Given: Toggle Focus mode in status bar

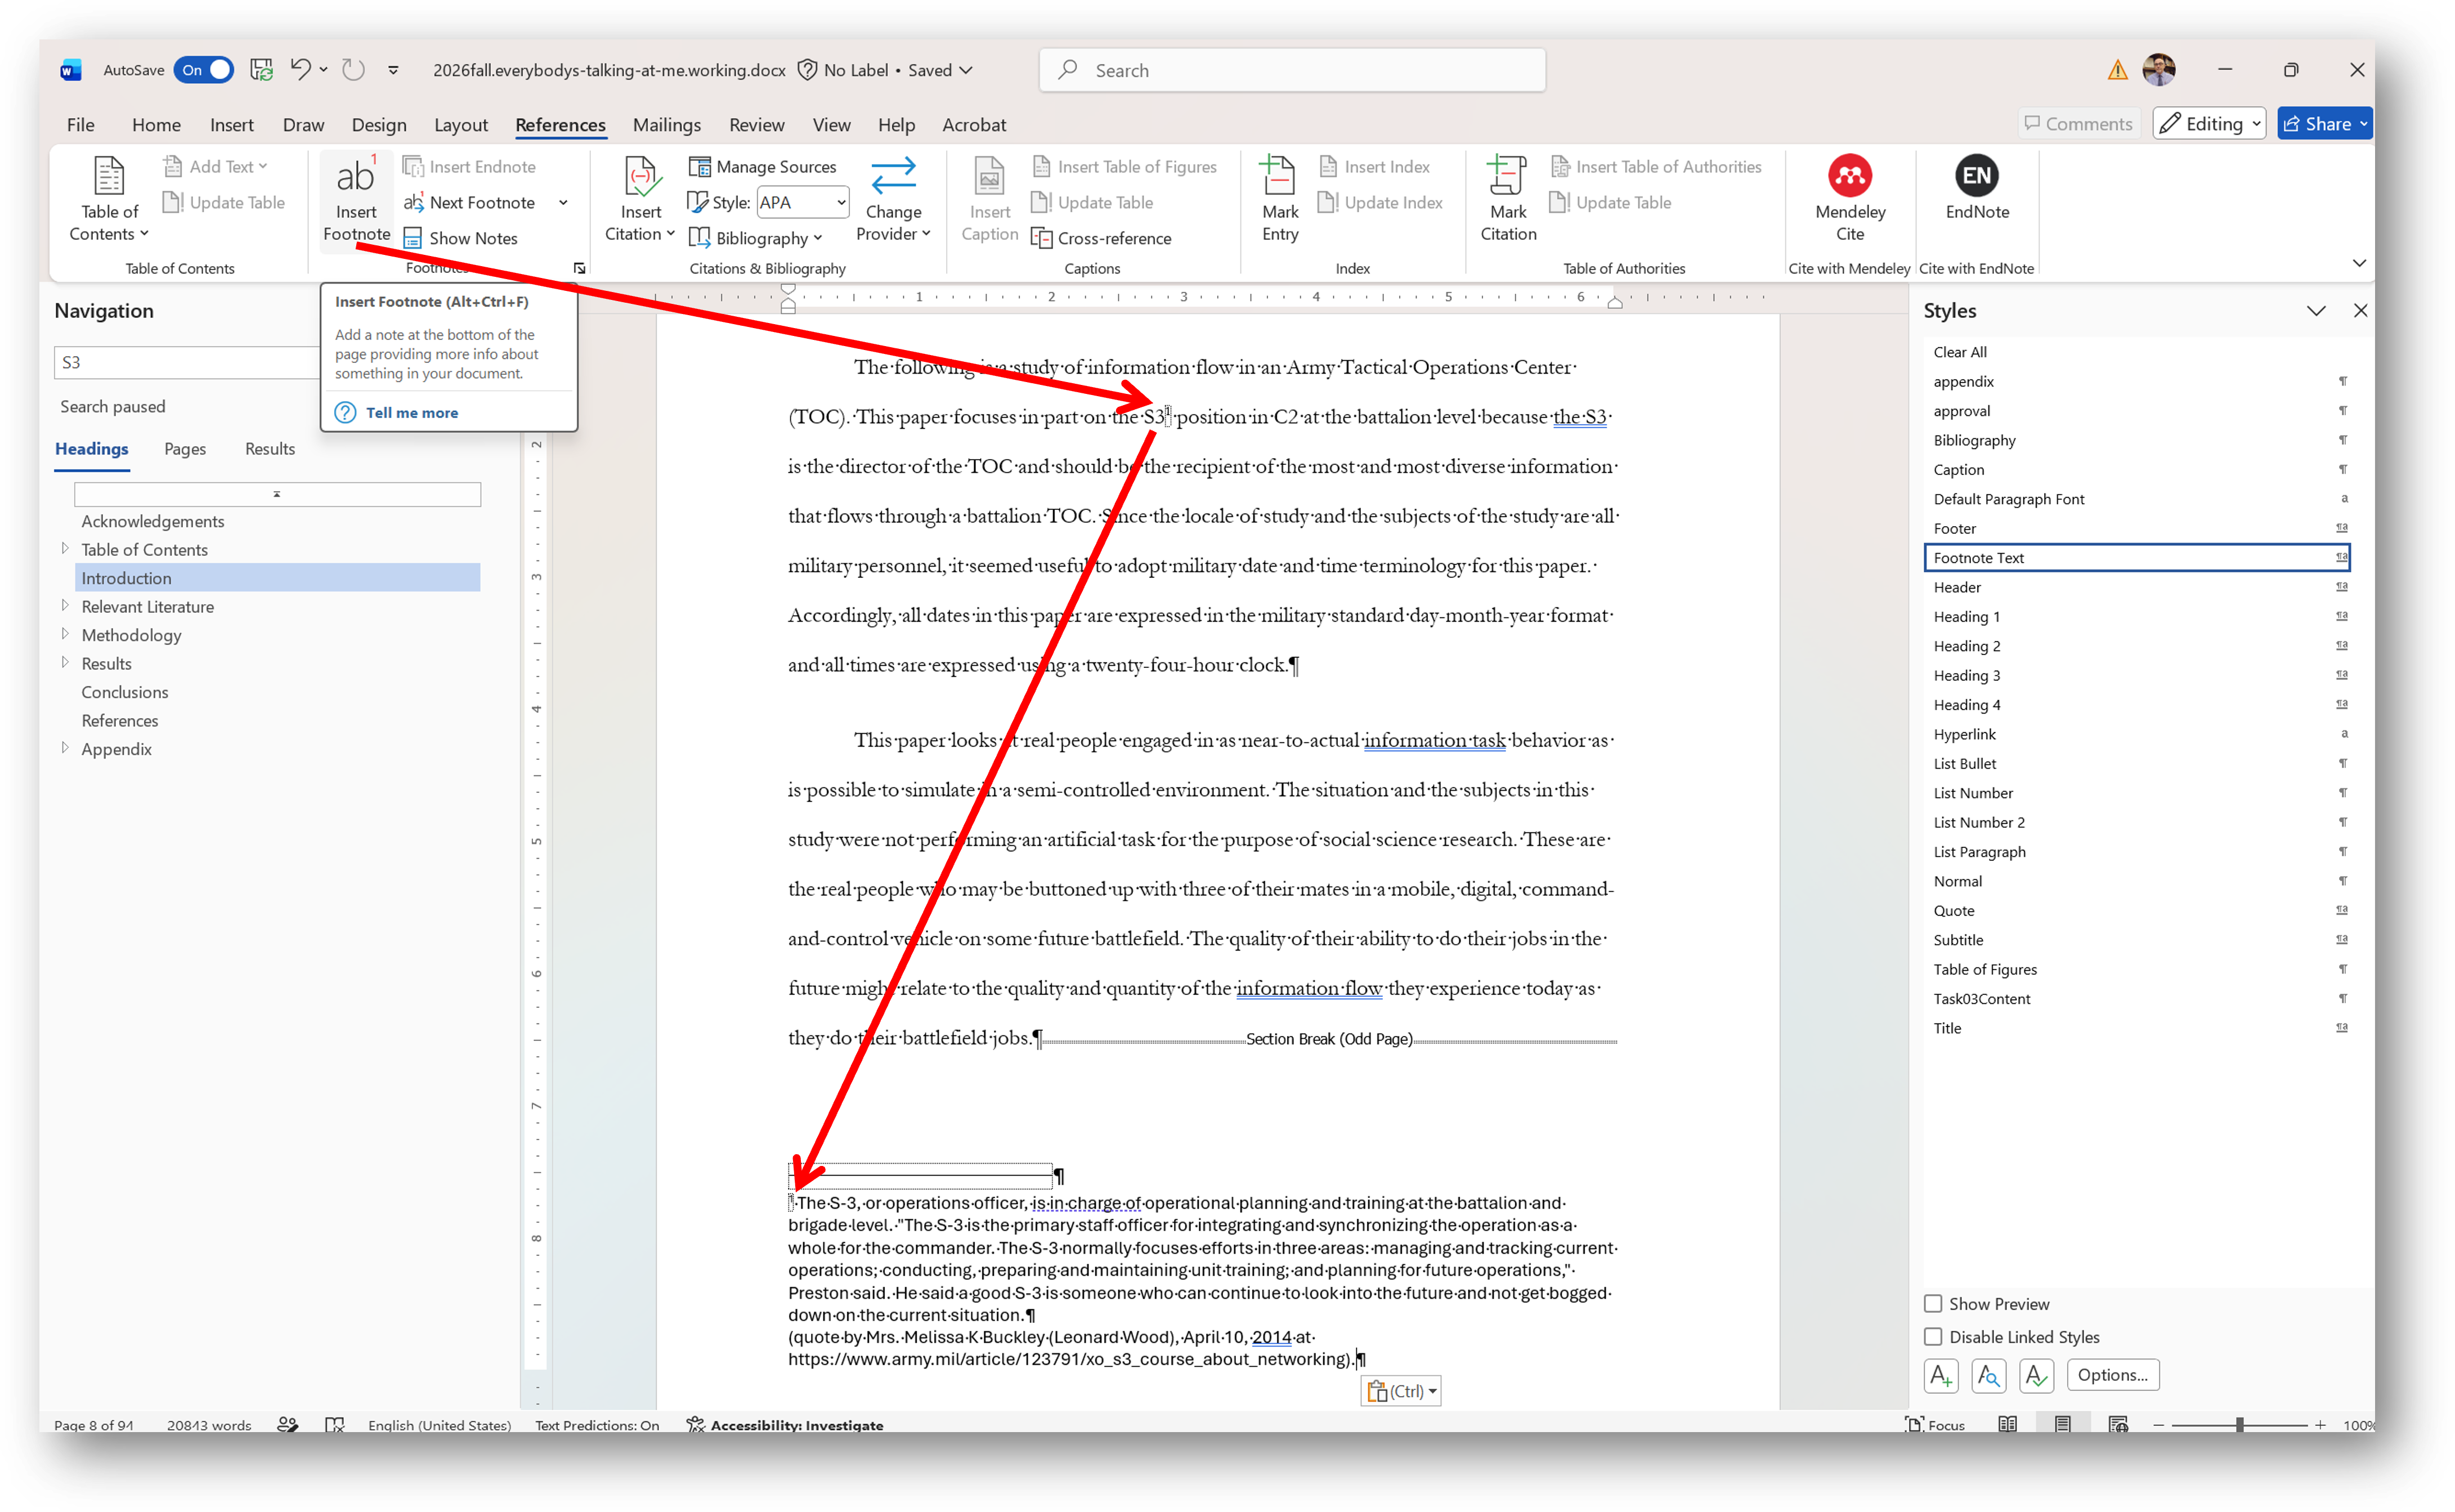Looking at the screenshot, I should point(1935,1425).
